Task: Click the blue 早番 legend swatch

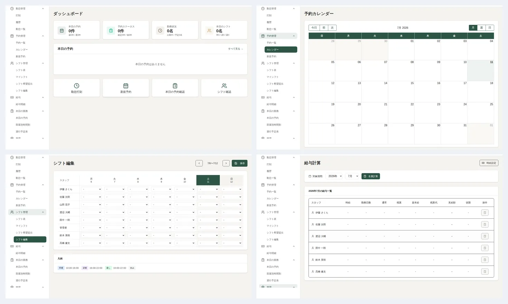Action: [x=61, y=268]
